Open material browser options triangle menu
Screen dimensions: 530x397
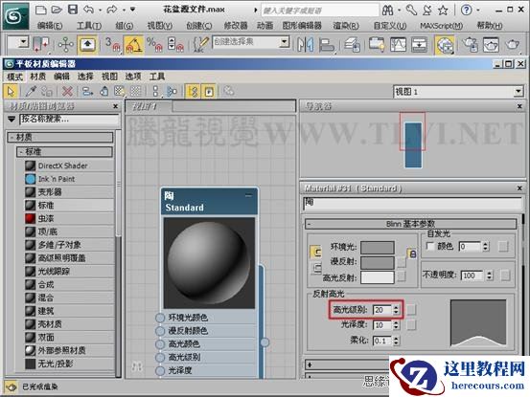12,119
